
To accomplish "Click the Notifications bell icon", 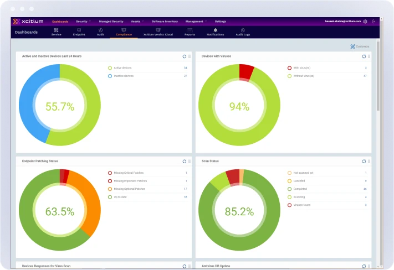I will (215, 29).
